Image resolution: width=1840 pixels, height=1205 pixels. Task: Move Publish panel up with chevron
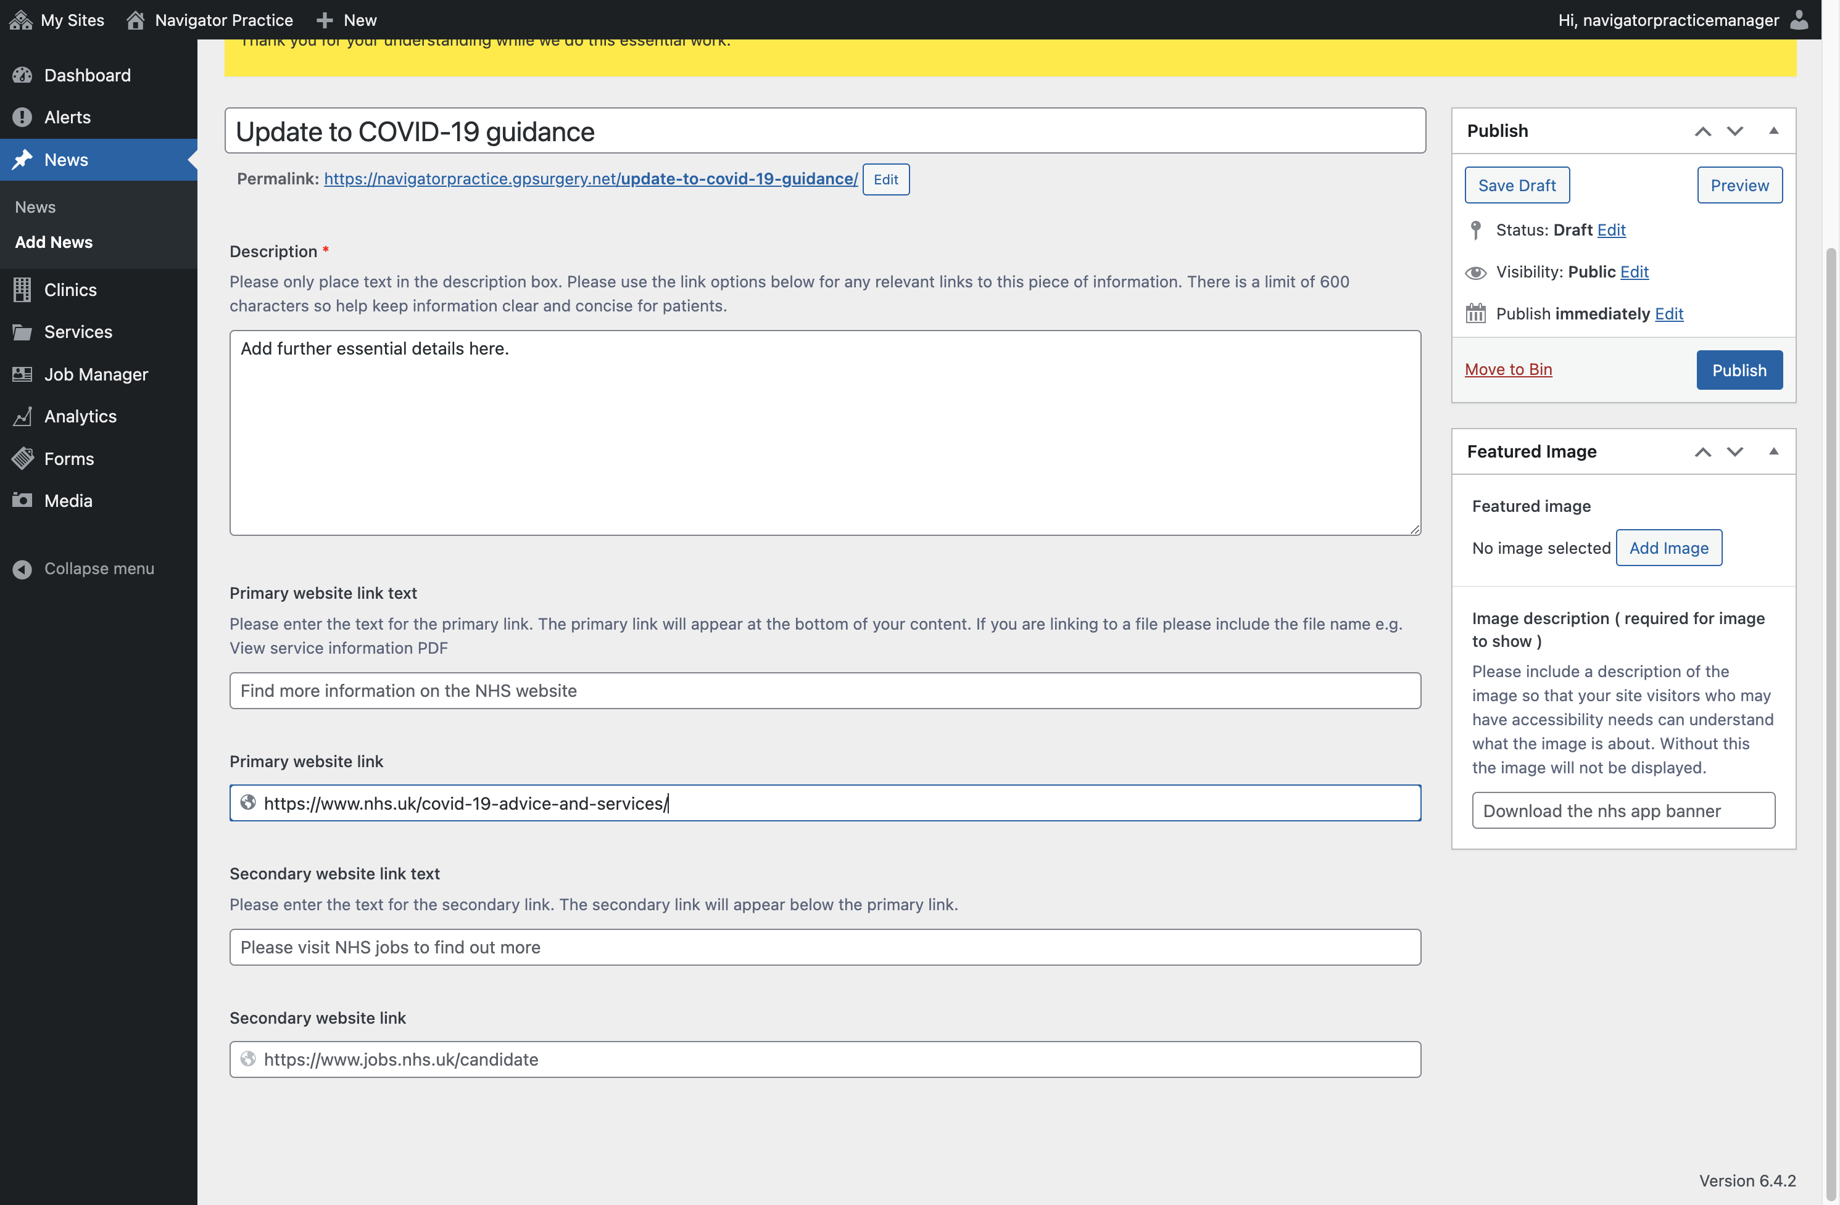[x=1702, y=131]
